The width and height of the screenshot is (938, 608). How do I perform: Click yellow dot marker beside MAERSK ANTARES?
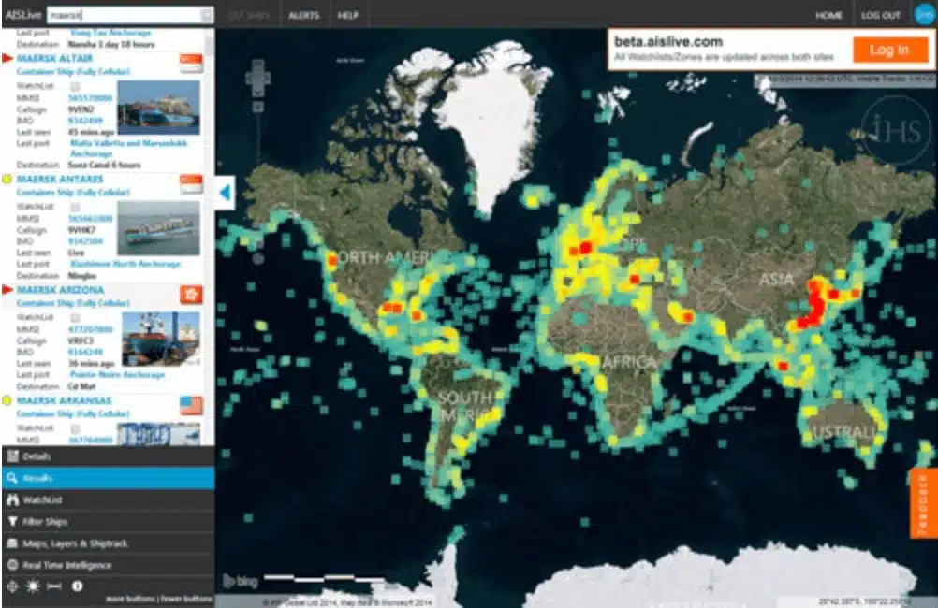(7, 179)
